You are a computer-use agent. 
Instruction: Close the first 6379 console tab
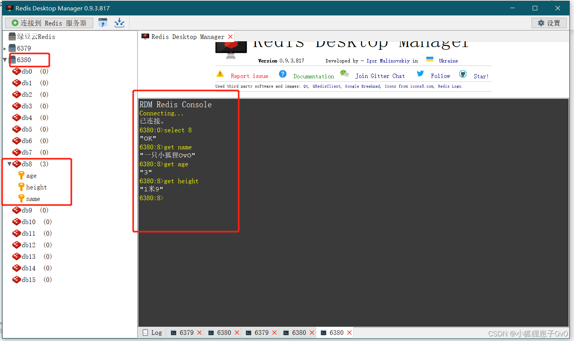199,333
